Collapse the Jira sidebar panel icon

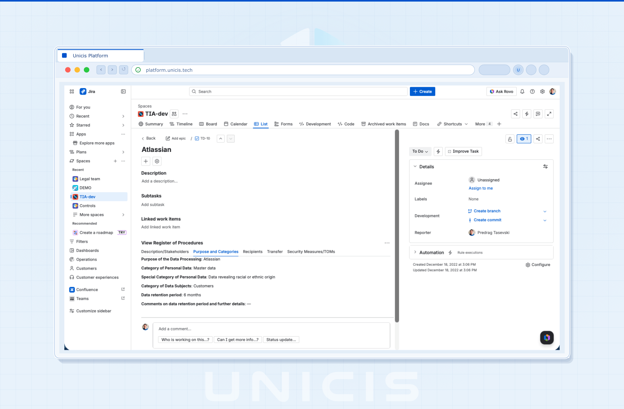pos(123,92)
